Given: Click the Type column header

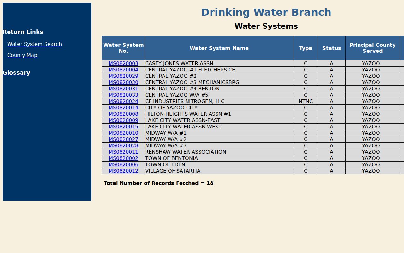Looking at the screenshot, I should pyautogui.click(x=306, y=48).
